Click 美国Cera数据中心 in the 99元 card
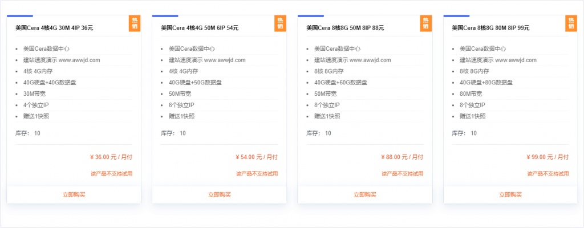Viewport: 584px width, 228px height. pos(483,49)
